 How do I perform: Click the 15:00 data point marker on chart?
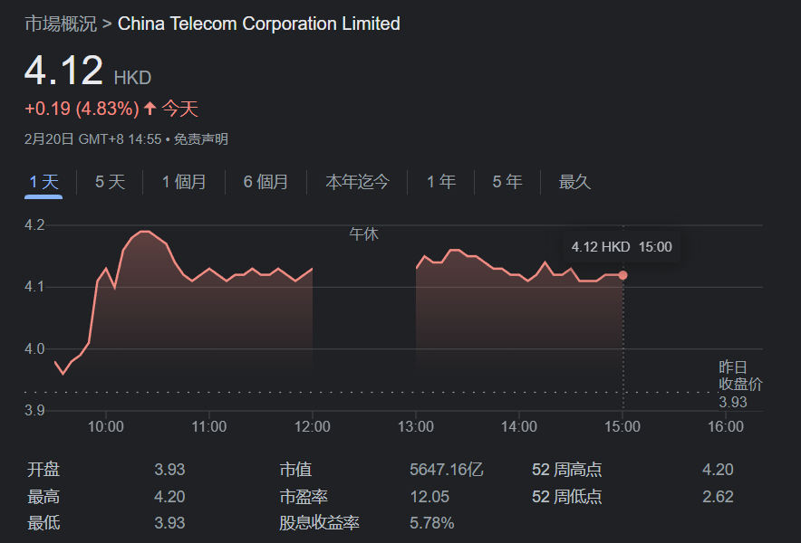[622, 275]
